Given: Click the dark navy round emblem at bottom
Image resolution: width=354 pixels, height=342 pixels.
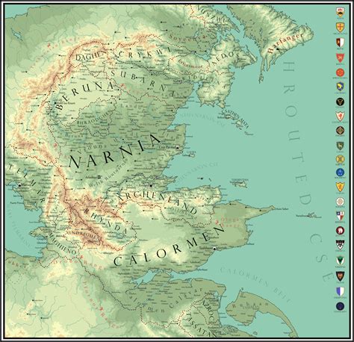Looking at the screenshot, I should click(x=340, y=306).
